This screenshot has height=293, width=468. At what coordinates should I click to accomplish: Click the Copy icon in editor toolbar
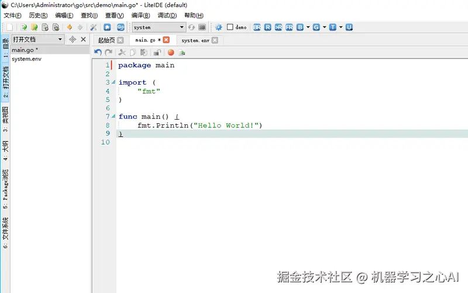coord(133,53)
